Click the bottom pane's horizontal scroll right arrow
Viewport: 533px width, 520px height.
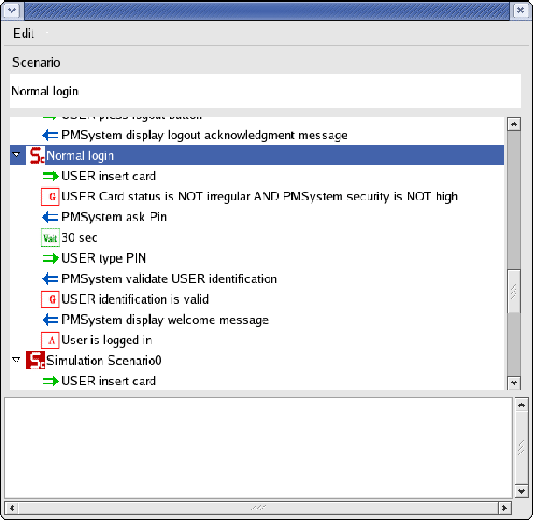click(x=504, y=508)
